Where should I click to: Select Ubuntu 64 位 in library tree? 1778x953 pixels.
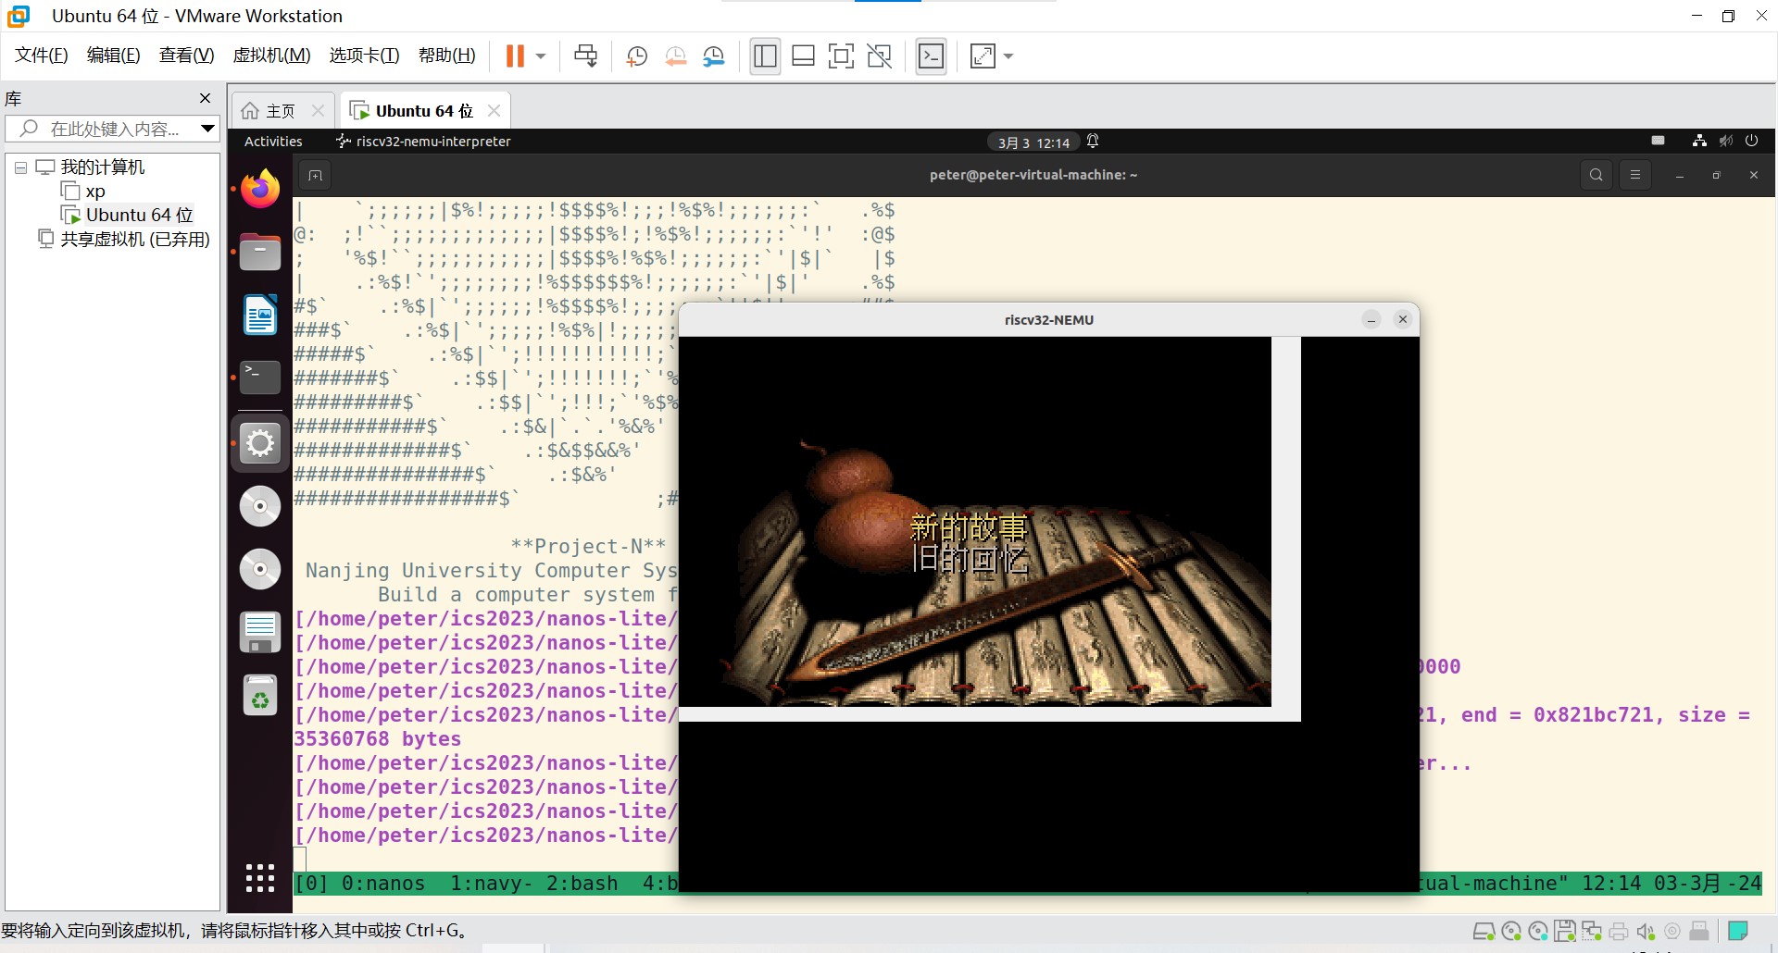pos(139,215)
